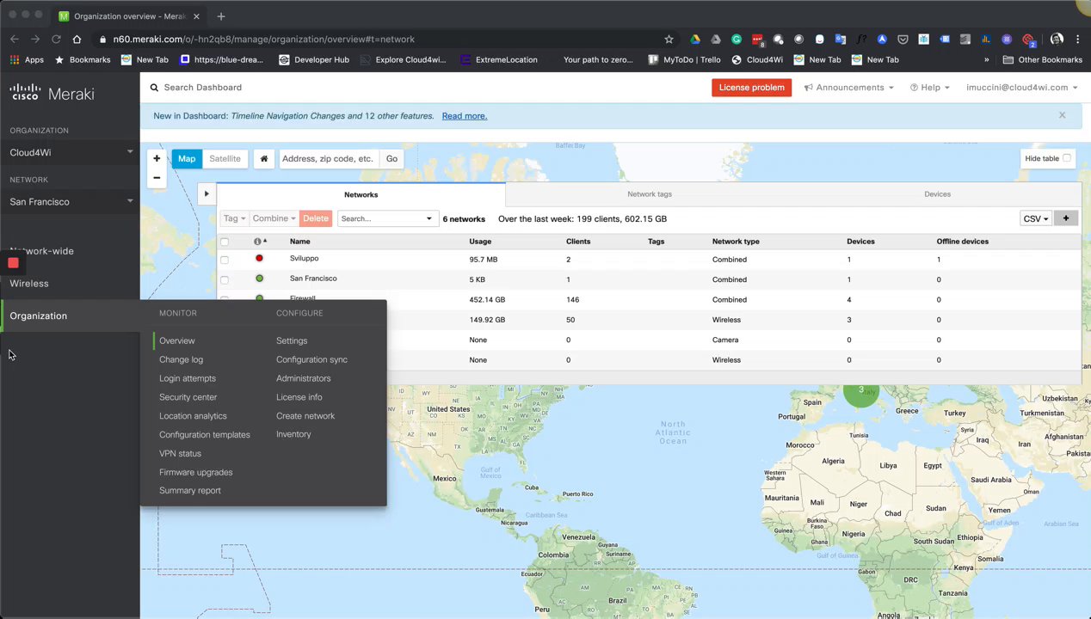Open License info menu entry
The width and height of the screenshot is (1091, 619).
299,397
